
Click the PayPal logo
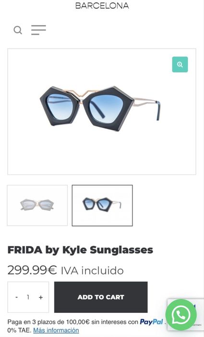pos(152,322)
